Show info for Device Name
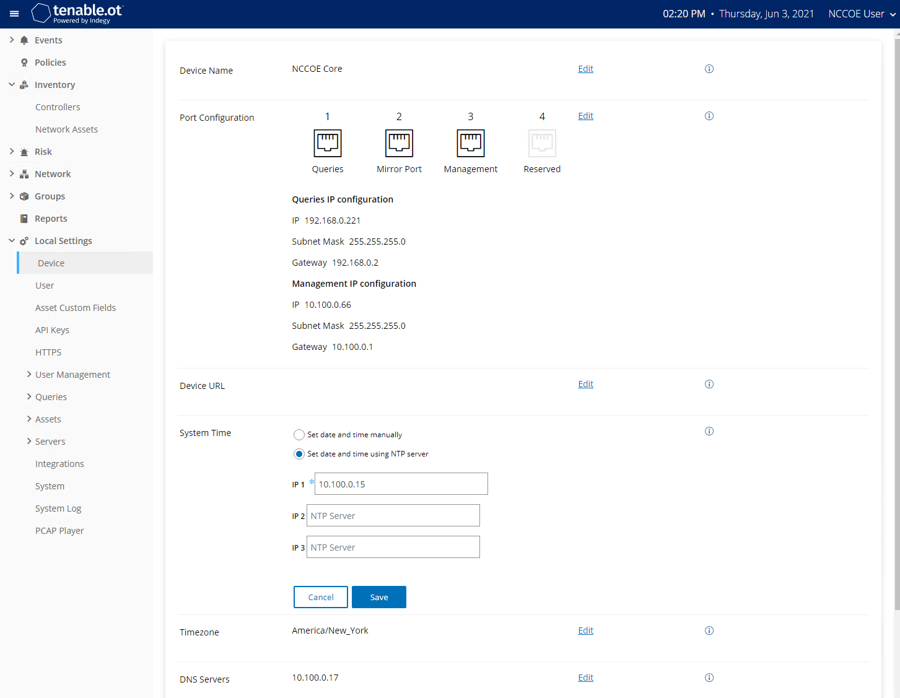The image size is (900, 698). coord(709,69)
